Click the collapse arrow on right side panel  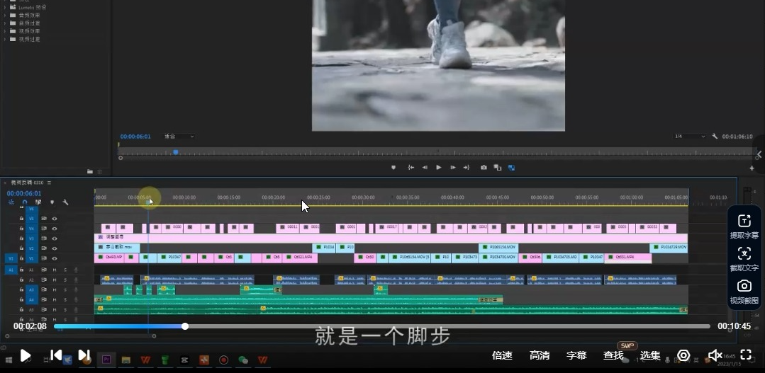pyautogui.click(x=759, y=154)
